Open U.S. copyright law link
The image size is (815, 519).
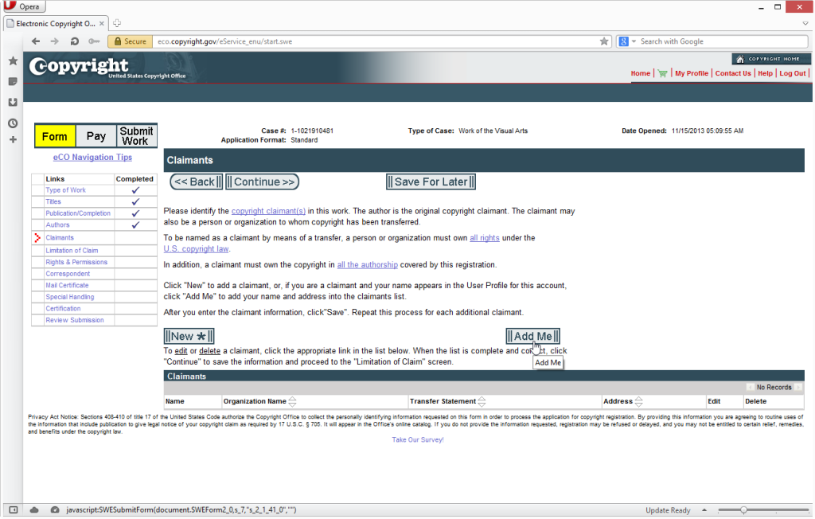pyautogui.click(x=196, y=249)
